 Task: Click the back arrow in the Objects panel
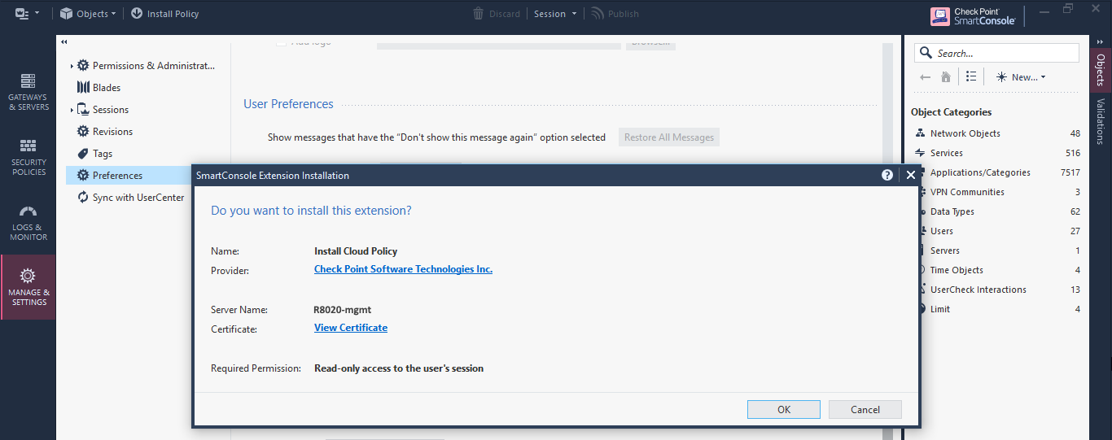[925, 77]
